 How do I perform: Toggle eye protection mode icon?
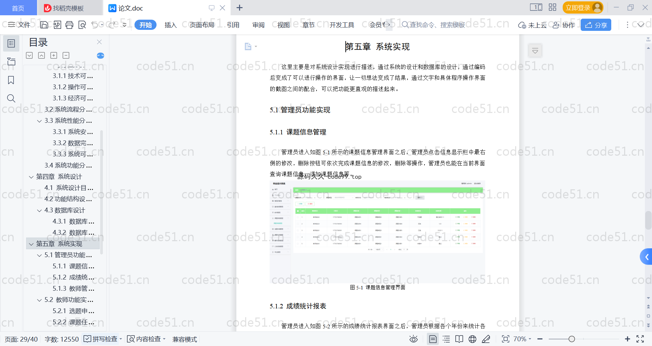(x=413, y=339)
